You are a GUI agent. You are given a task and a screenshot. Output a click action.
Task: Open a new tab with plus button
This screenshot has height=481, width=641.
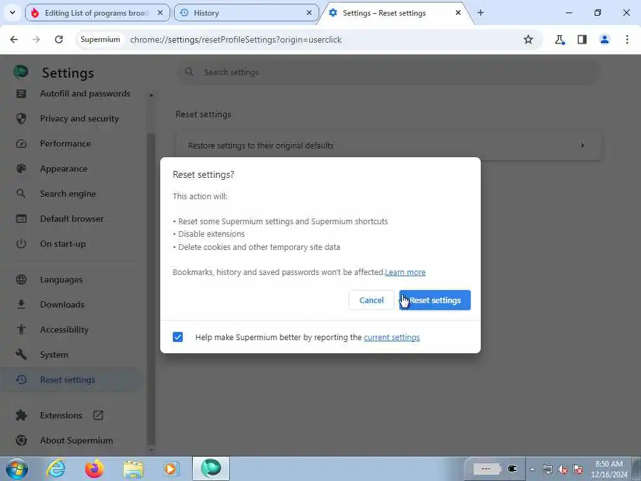[481, 13]
